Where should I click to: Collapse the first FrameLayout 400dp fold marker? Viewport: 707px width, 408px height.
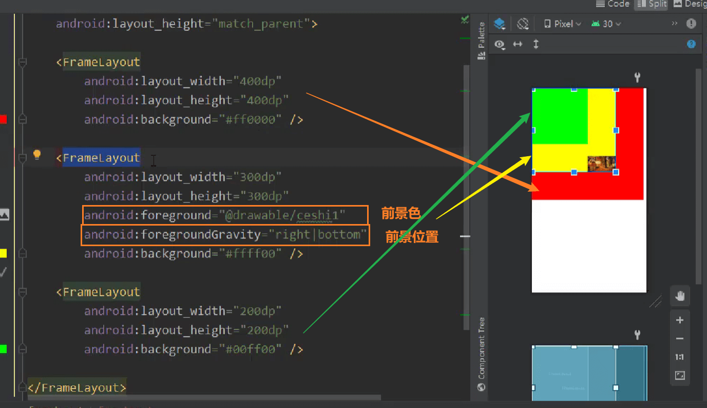point(22,63)
